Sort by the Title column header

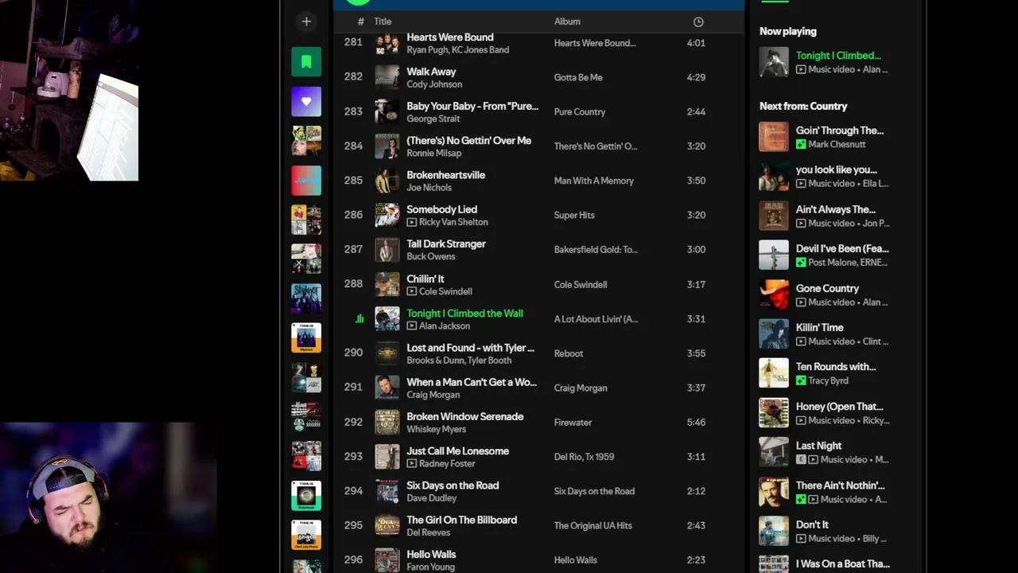pyautogui.click(x=383, y=21)
